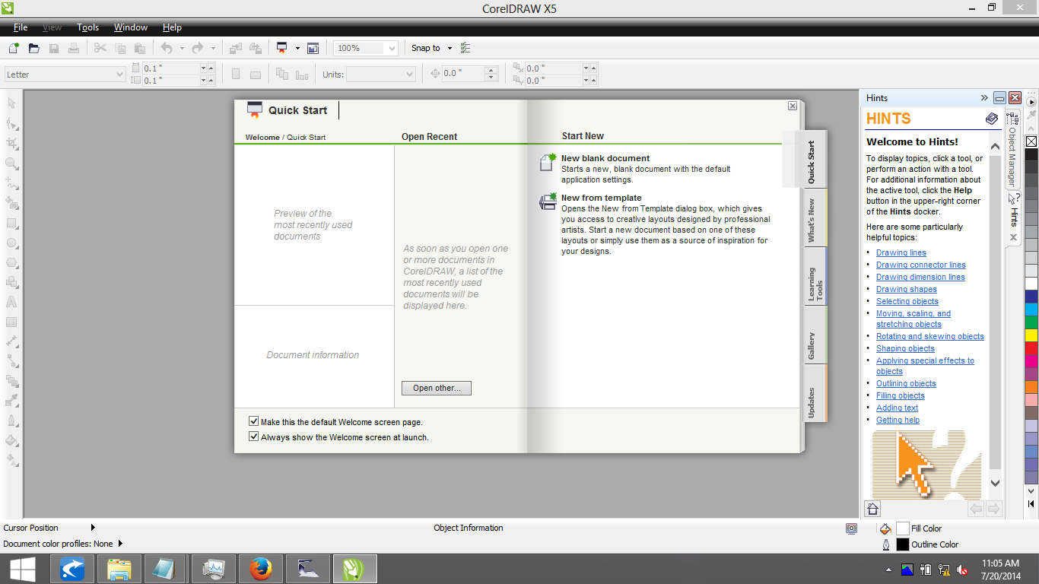Disable Always show the Welcome screen at launch
1039x584 pixels.
point(253,437)
